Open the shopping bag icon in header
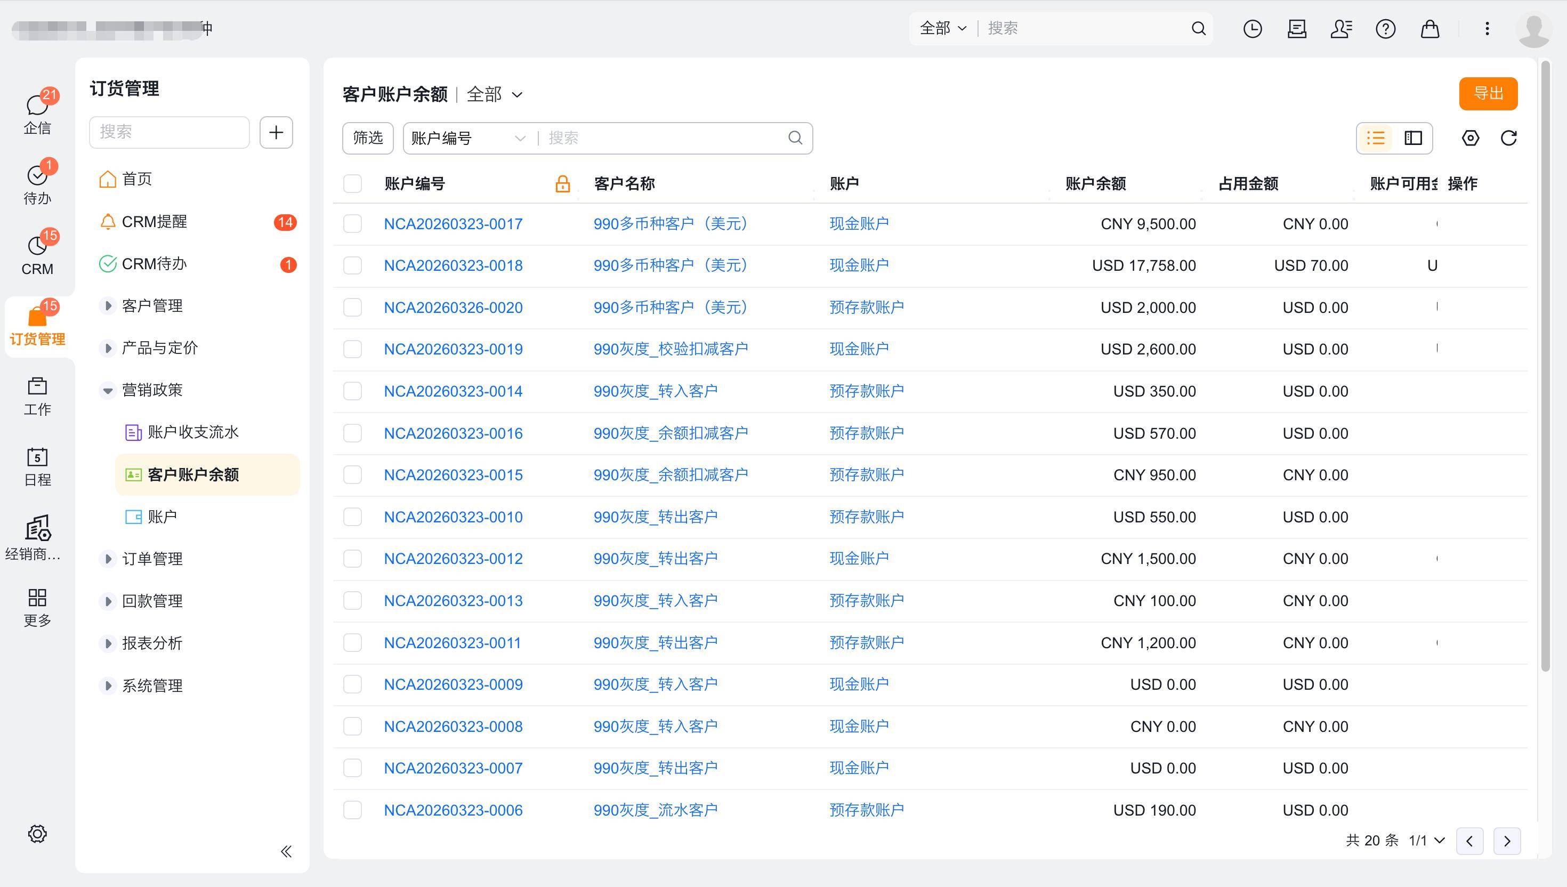The image size is (1567, 887). 1429,29
